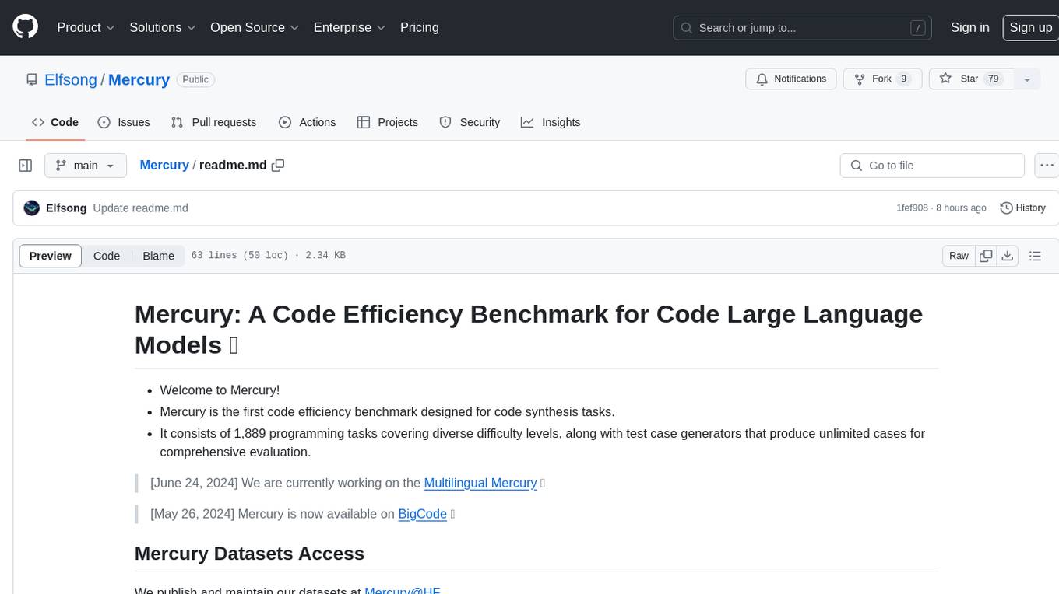Select the Blame view
The width and height of the screenshot is (1059, 594).
pos(159,256)
